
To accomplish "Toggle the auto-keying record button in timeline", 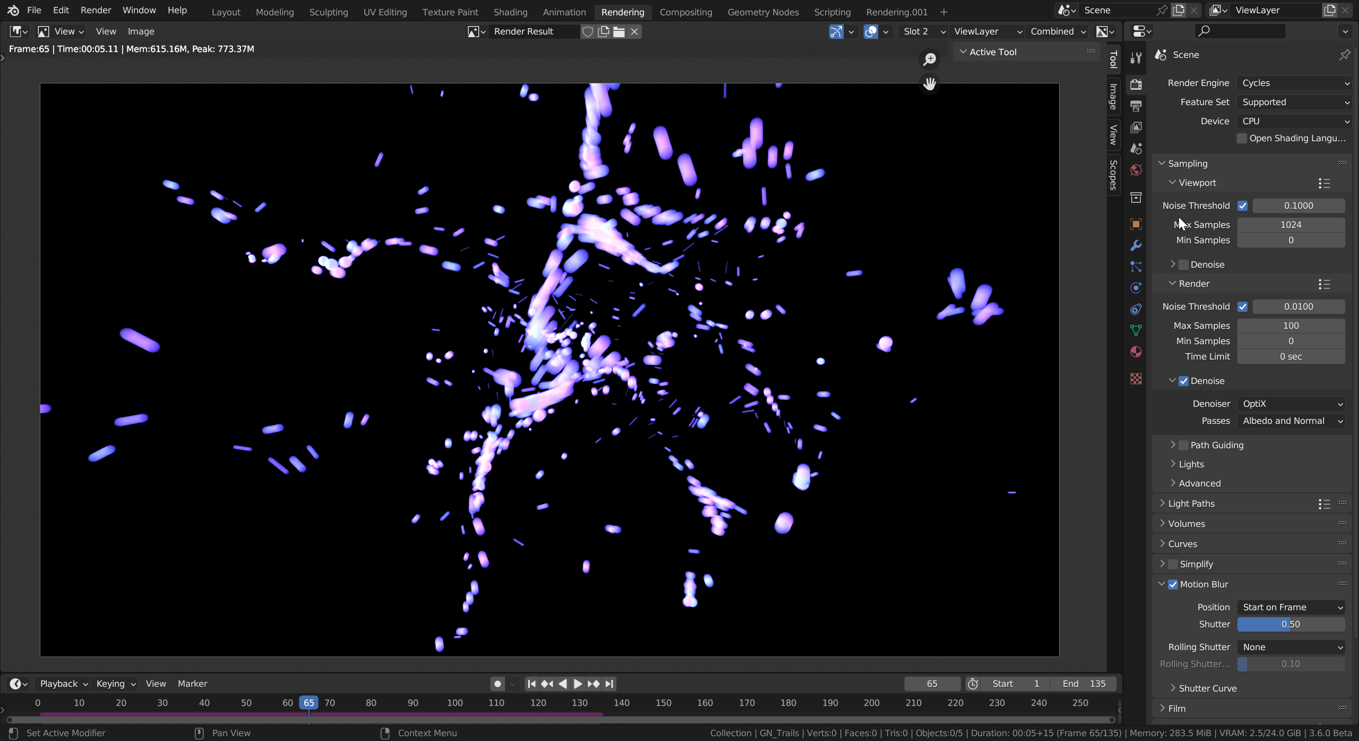I will pos(497,684).
